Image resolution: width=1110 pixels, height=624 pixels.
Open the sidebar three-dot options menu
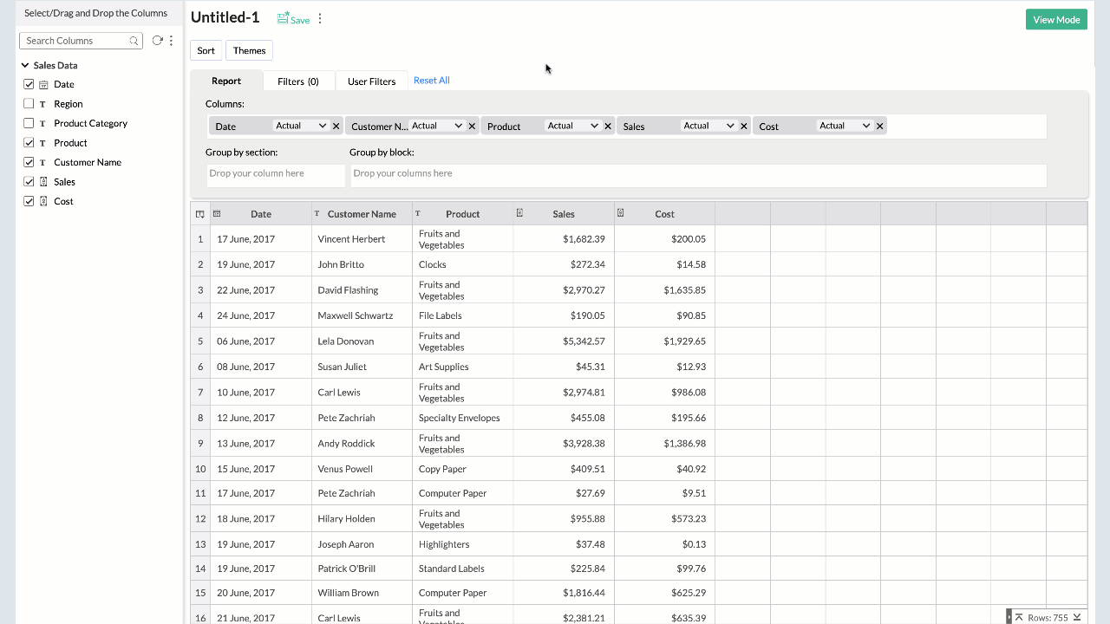170,40
